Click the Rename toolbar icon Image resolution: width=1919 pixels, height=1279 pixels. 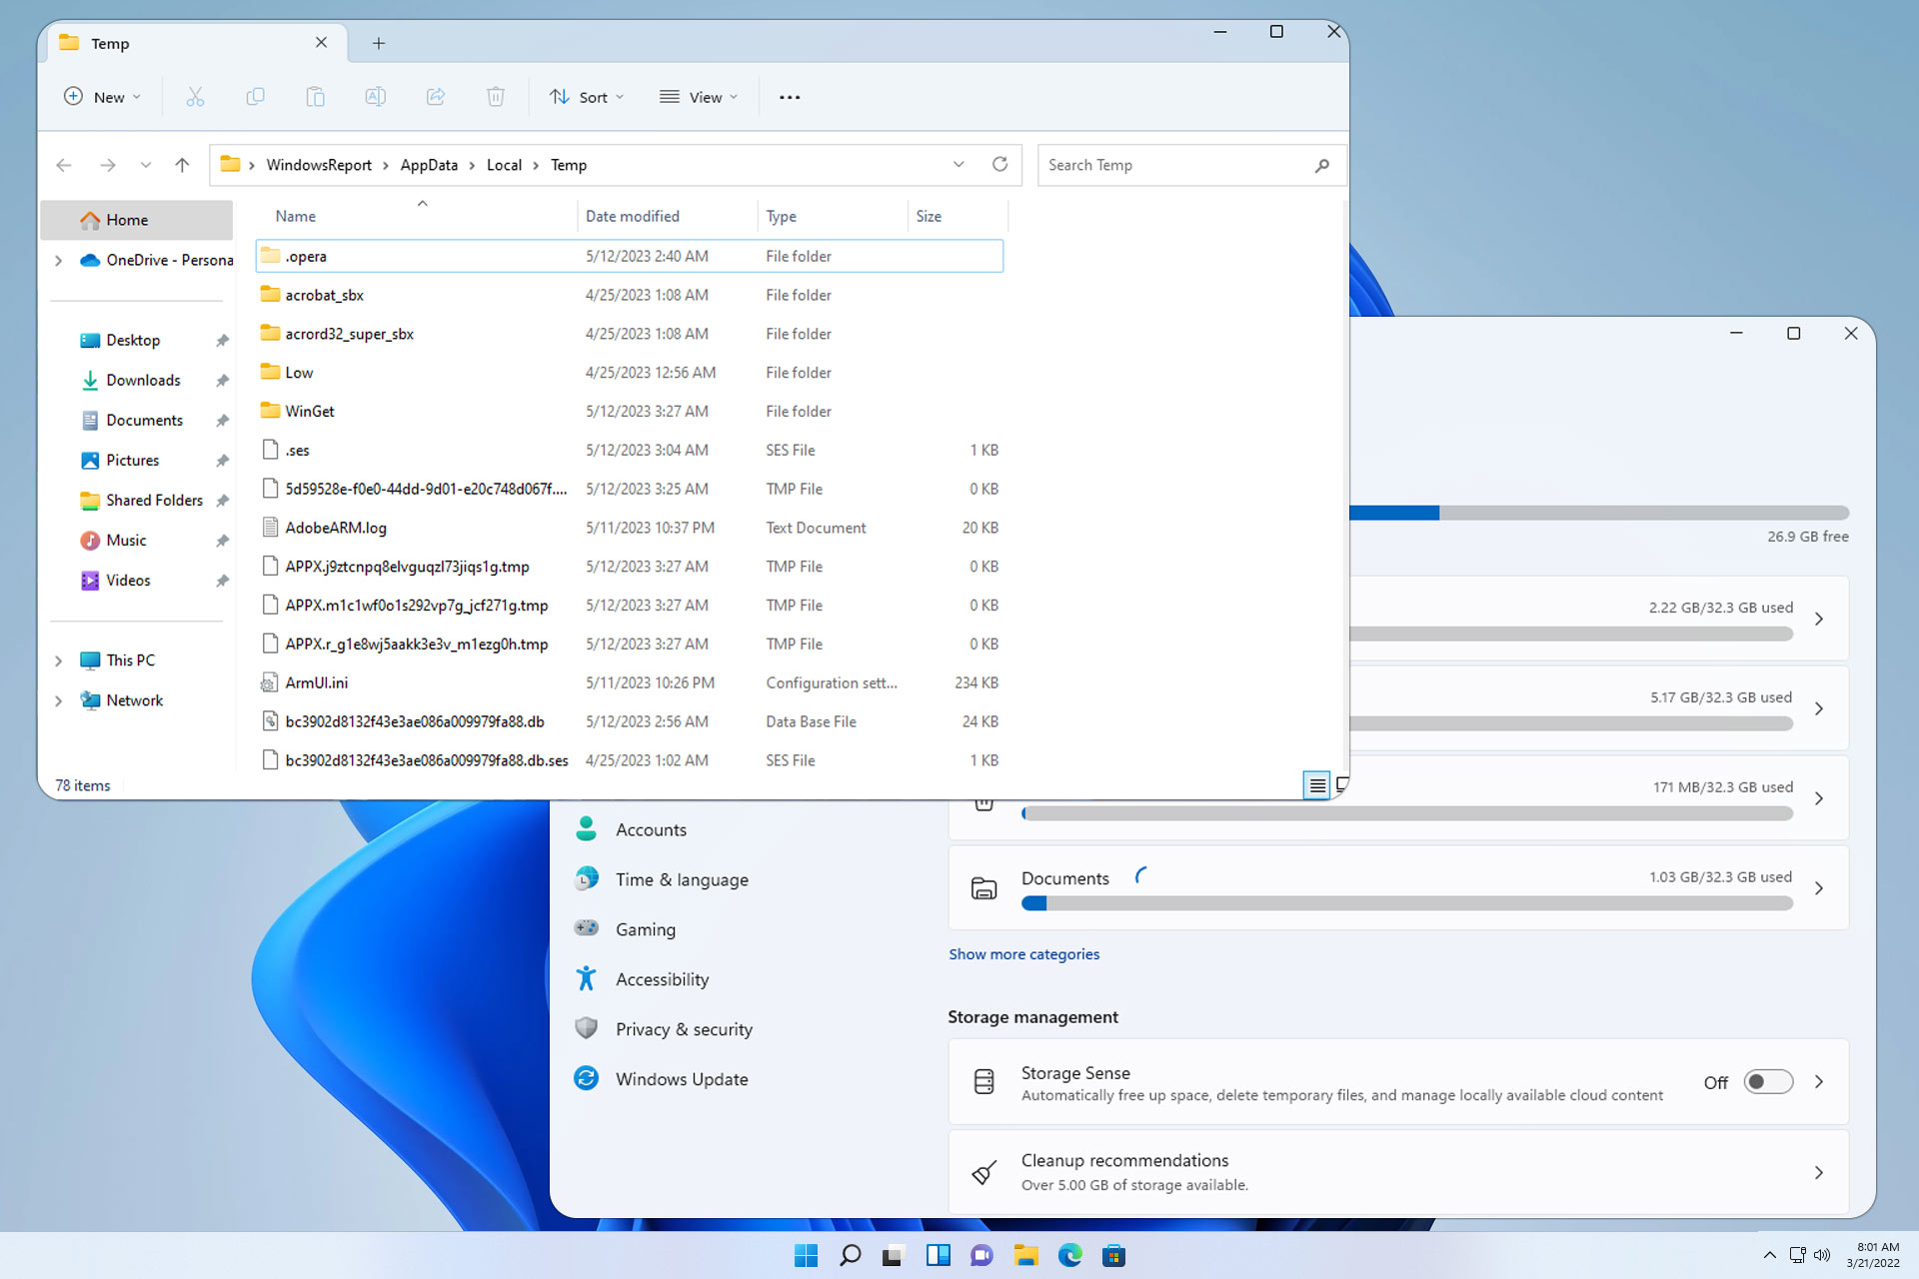[x=374, y=96]
